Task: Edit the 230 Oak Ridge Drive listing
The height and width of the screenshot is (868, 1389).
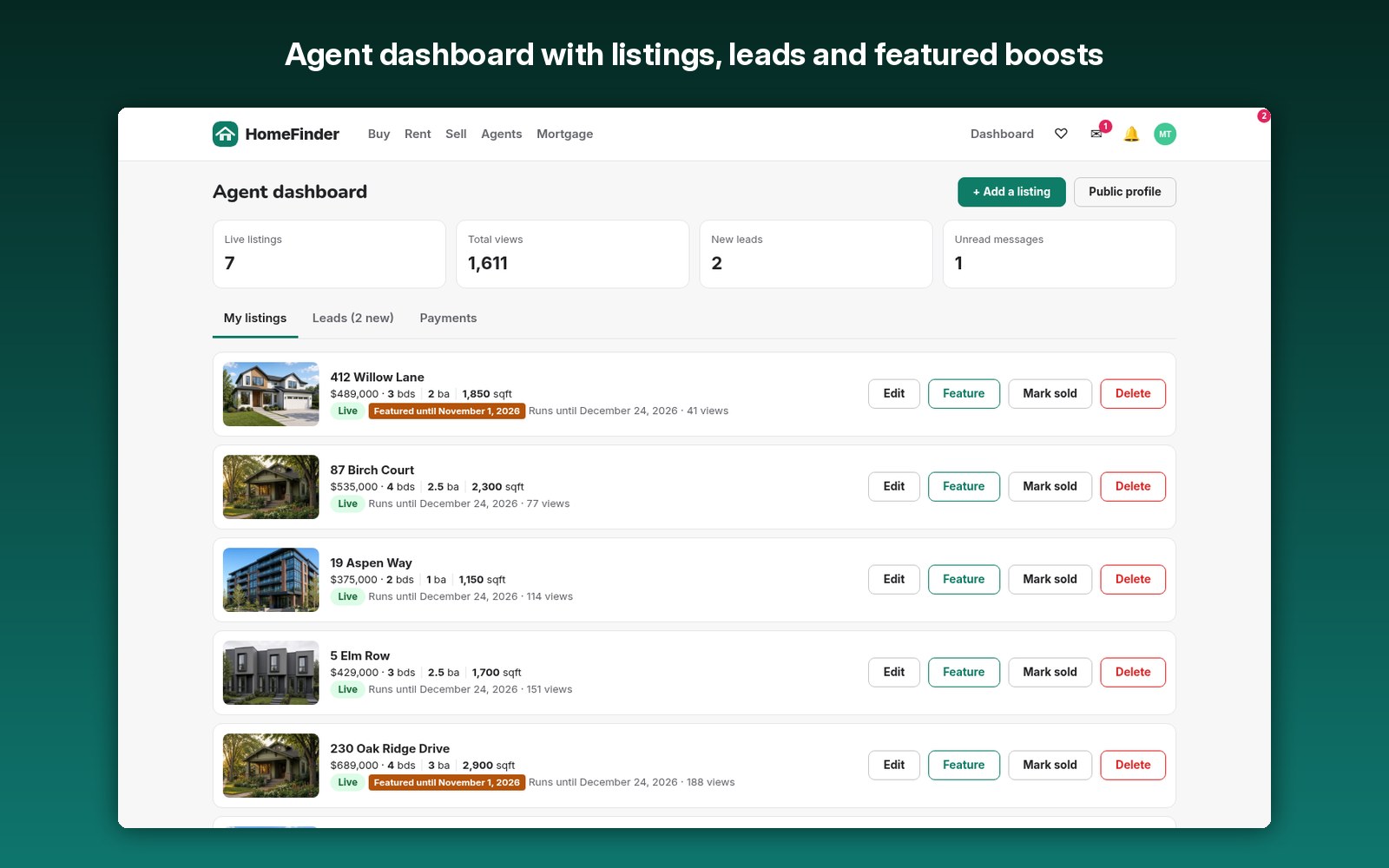Action: pyautogui.click(x=894, y=765)
